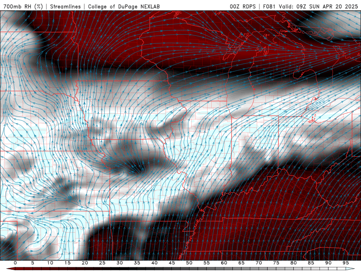
Task: Select the colorbar tick label "10"
Action: [50, 263]
